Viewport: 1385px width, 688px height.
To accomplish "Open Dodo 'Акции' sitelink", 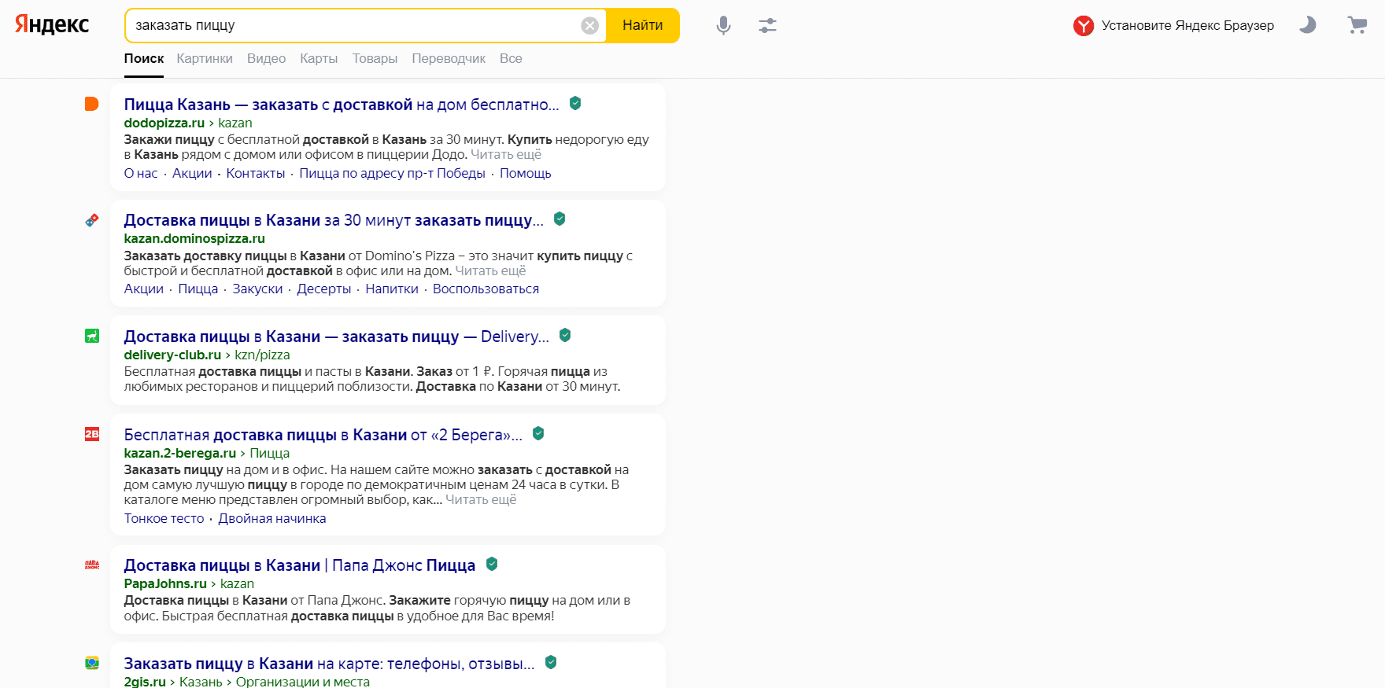I will pyautogui.click(x=192, y=173).
